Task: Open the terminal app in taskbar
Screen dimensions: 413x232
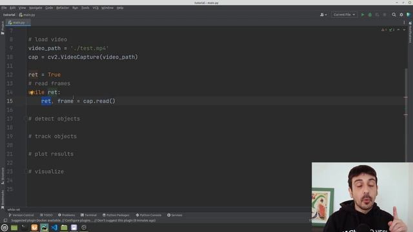Action: click(25, 227)
